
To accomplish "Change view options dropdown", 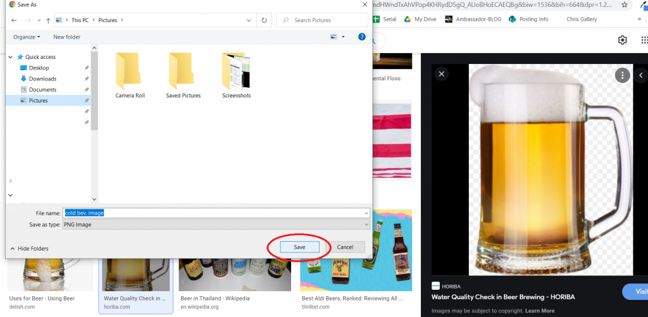I will (x=337, y=37).
